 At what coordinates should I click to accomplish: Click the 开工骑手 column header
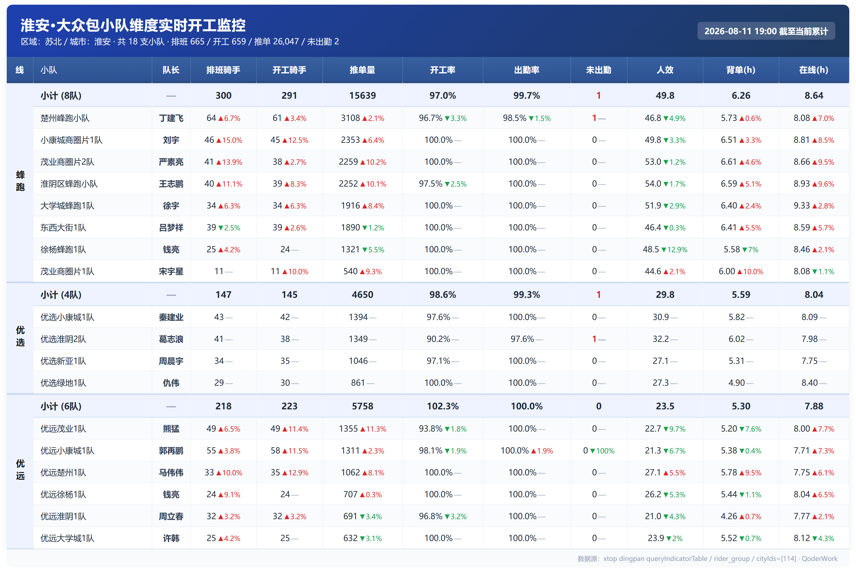click(x=289, y=70)
